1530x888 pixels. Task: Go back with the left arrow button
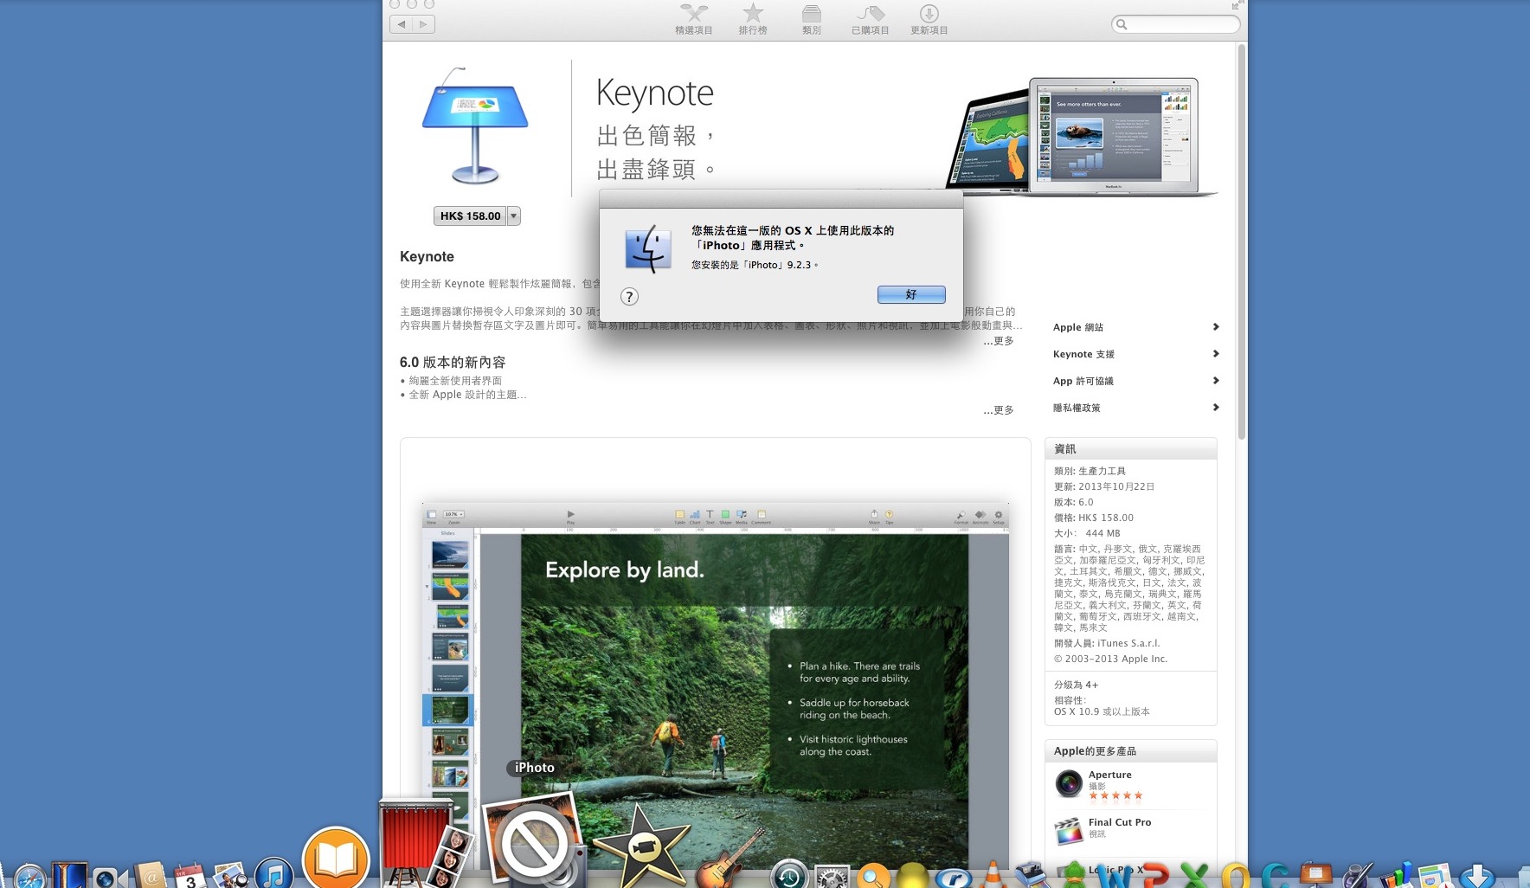tap(402, 24)
